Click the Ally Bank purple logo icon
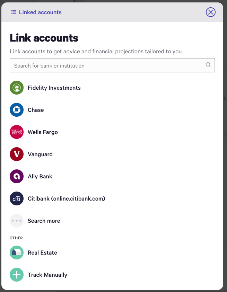This screenshot has height=292, width=227. [17, 176]
